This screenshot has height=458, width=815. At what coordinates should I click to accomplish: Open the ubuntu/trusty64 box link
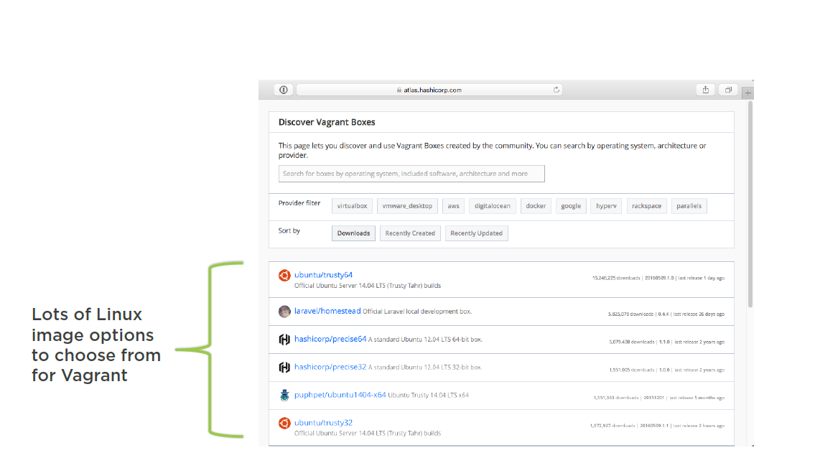click(323, 275)
